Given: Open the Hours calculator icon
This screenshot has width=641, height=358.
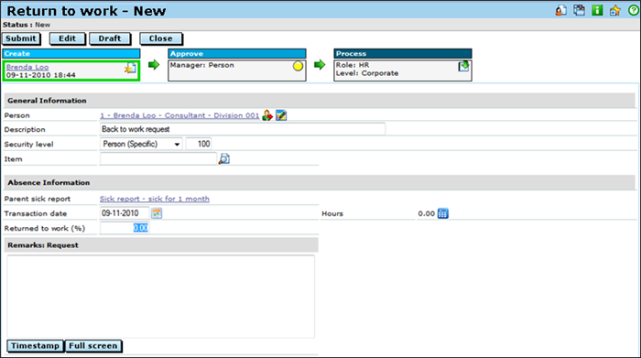Looking at the screenshot, I should [x=442, y=213].
